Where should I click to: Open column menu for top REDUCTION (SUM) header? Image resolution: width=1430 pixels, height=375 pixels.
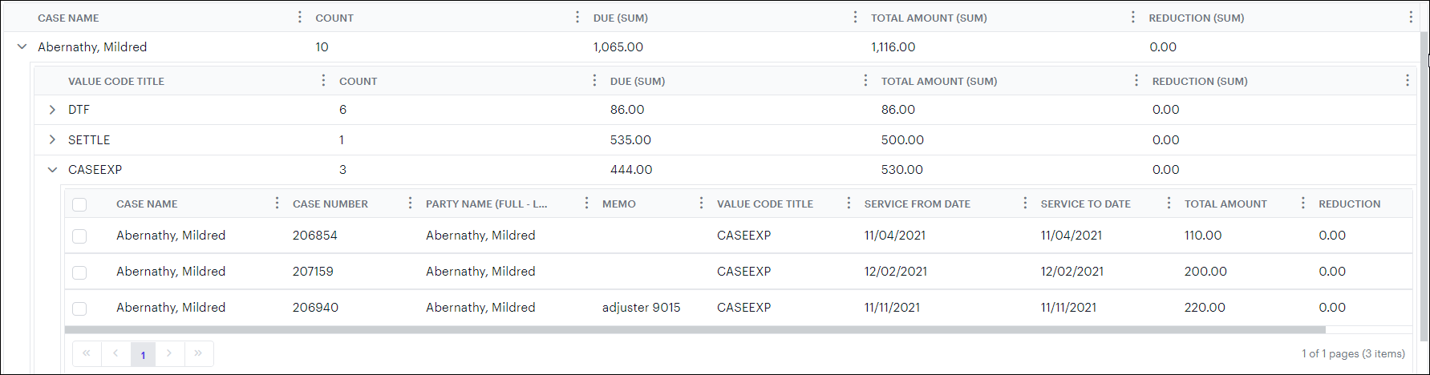tap(1411, 17)
